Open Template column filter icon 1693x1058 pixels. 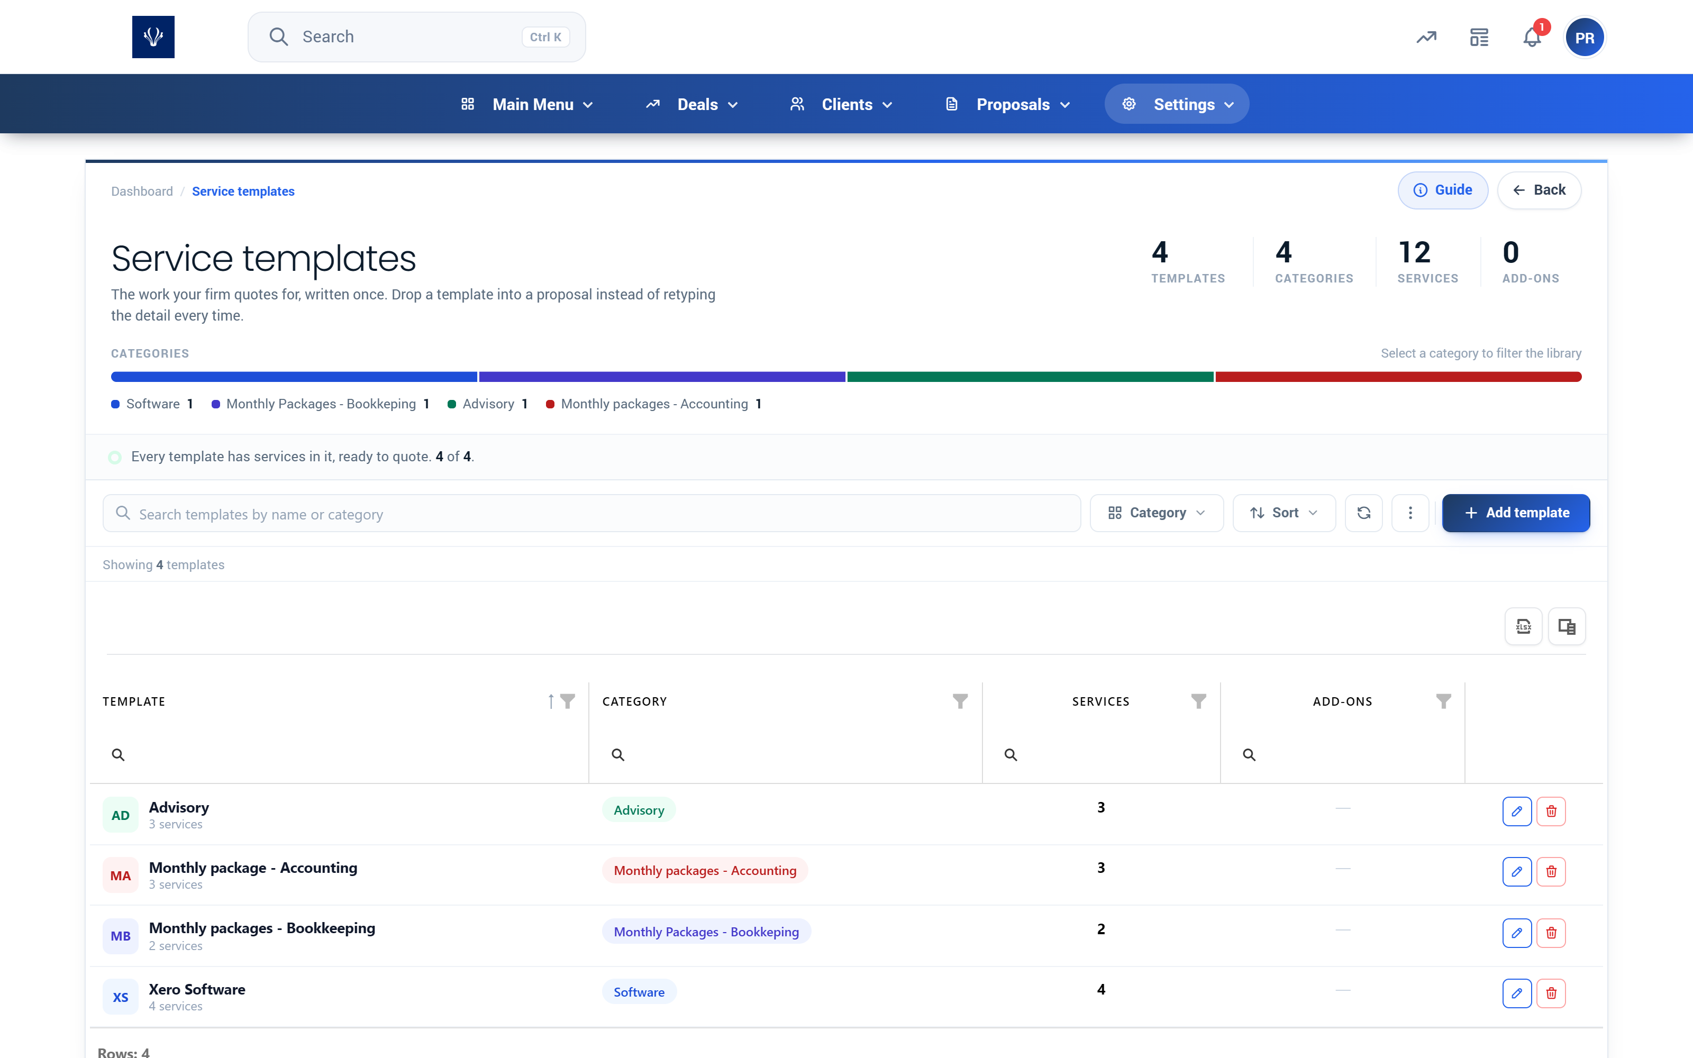click(568, 701)
